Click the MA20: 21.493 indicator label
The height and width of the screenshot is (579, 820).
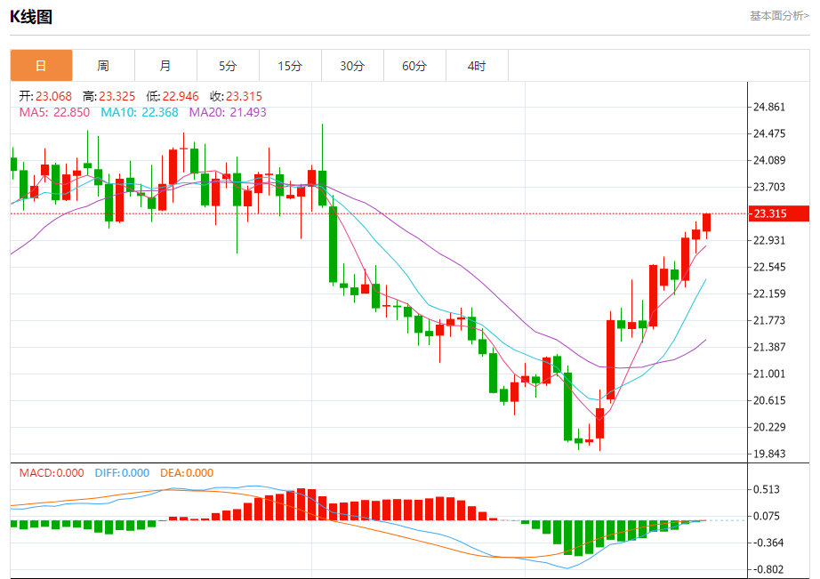point(228,112)
